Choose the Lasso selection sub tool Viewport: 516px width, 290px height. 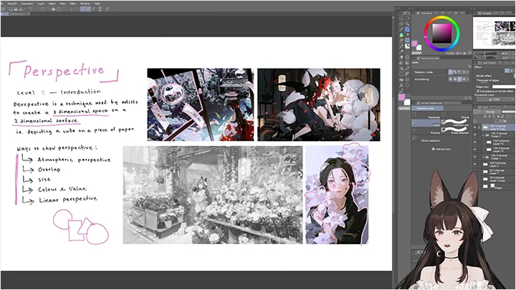pos(426,123)
